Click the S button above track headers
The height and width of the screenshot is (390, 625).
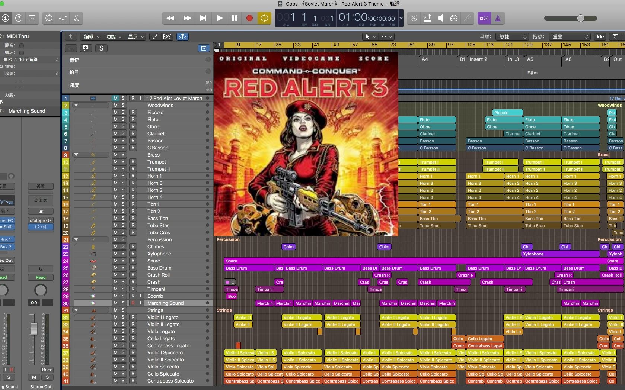click(x=101, y=48)
